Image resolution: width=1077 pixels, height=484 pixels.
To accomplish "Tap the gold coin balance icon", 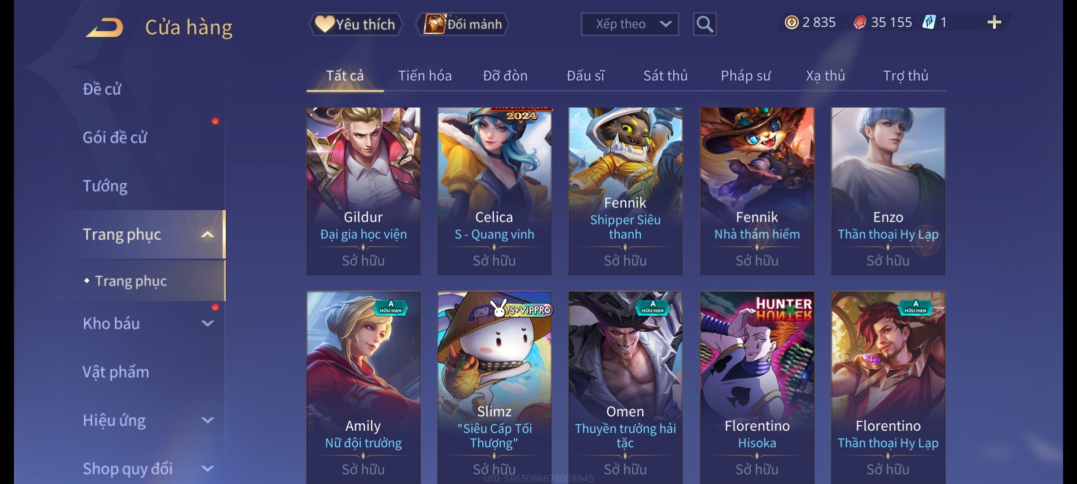I will tap(792, 22).
